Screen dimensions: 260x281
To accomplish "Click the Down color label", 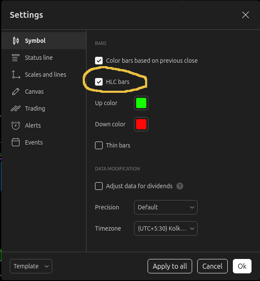I will [110, 124].
